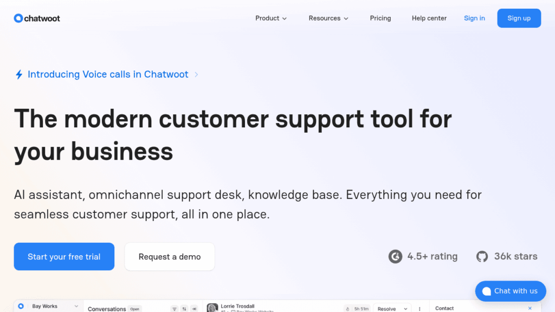The height and width of the screenshot is (312, 555).
Task: Expand the Resolve dropdown arrow
Action: pyautogui.click(x=405, y=309)
